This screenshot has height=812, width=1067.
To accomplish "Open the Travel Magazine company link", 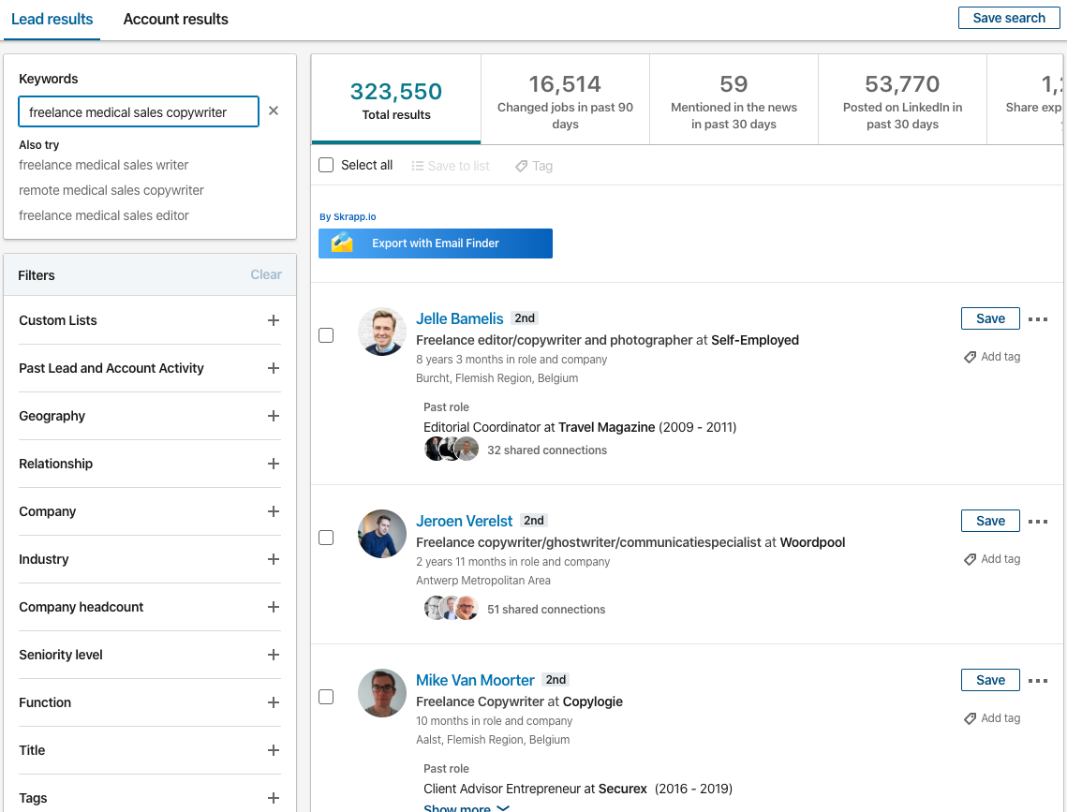I will coord(606,427).
